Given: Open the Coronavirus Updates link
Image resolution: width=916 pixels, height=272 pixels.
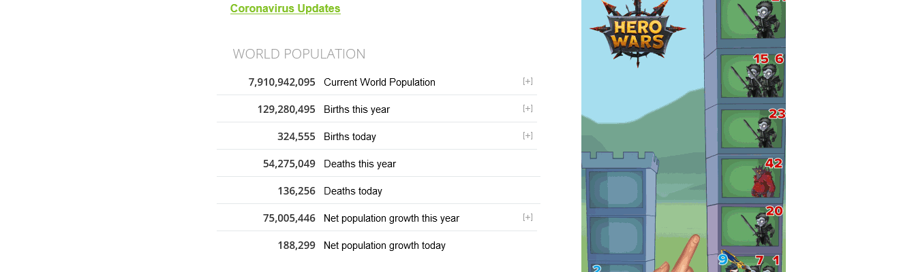Looking at the screenshot, I should (285, 9).
